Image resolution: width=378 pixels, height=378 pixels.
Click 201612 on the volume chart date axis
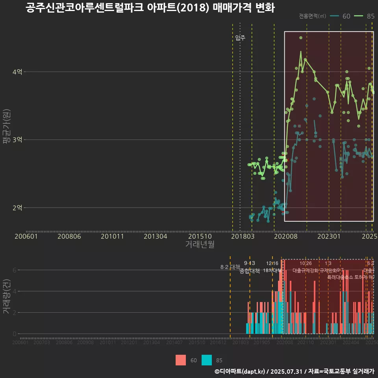coord(218,342)
